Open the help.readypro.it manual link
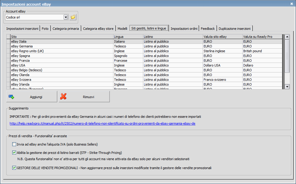The width and height of the screenshot is (296, 184). pos(103,123)
